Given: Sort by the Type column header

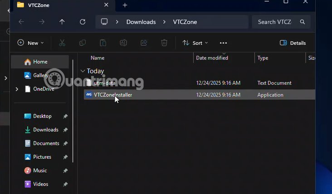Looking at the screenshot, I should (x=263, y=58).
